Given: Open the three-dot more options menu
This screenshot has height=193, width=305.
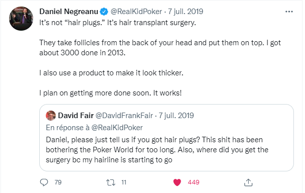Looking at the screenshot, I should [289, 12].
